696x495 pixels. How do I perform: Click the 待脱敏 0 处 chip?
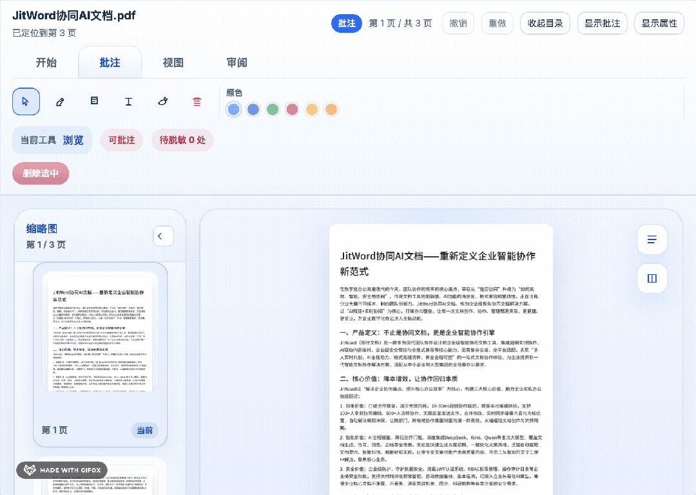(x=182, y=140)
